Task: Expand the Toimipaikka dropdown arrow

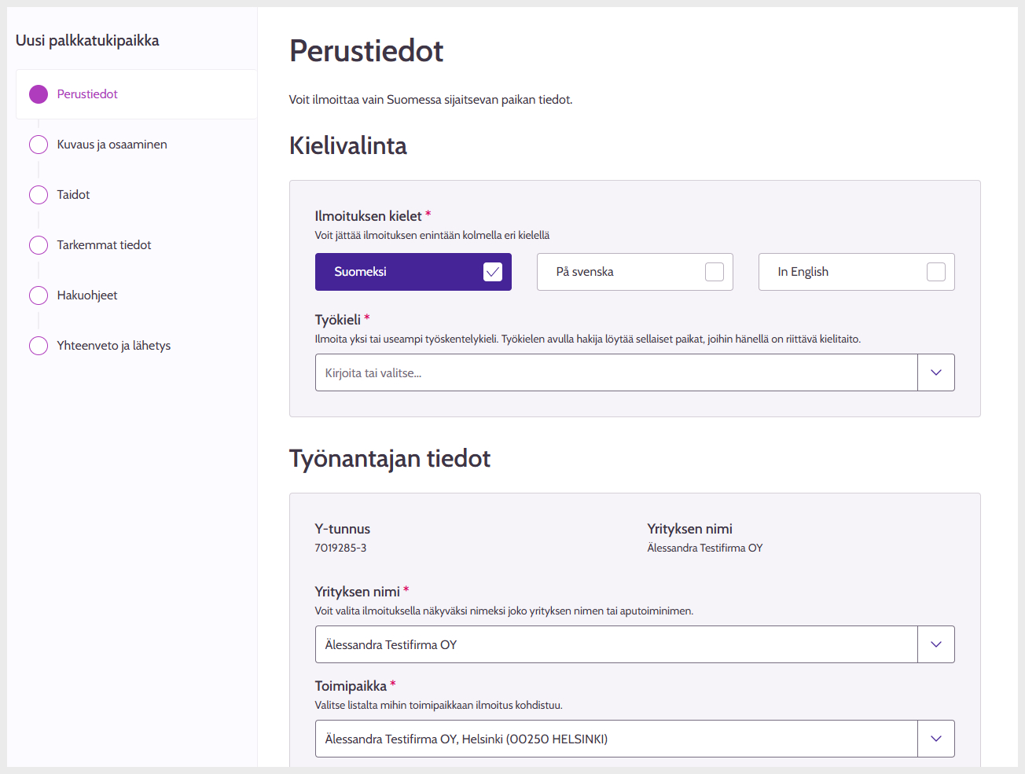Action: [x=936, y=739]
